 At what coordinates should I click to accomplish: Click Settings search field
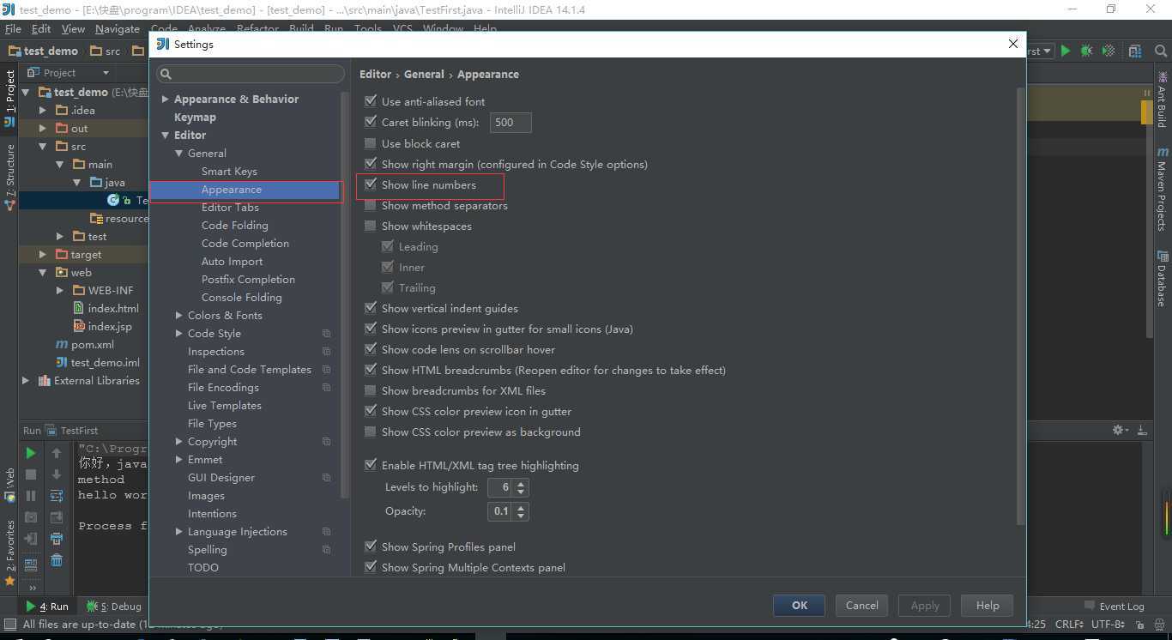point(251,74)
